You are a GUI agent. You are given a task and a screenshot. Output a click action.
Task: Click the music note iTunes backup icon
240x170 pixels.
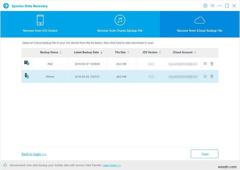point(120,20)
